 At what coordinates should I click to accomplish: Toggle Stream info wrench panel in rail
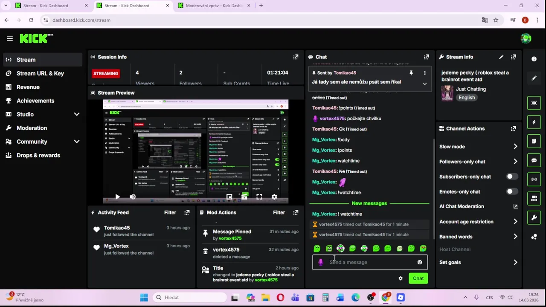tap(534, 217)
